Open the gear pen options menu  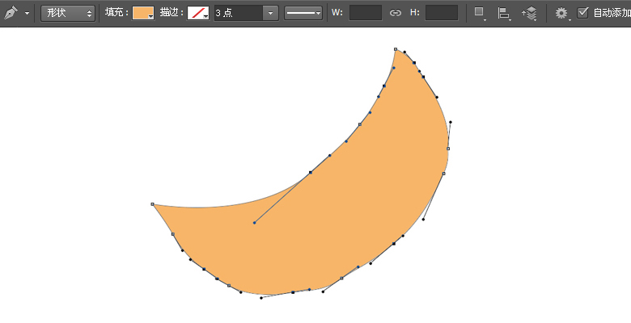(x=561, y=13)
